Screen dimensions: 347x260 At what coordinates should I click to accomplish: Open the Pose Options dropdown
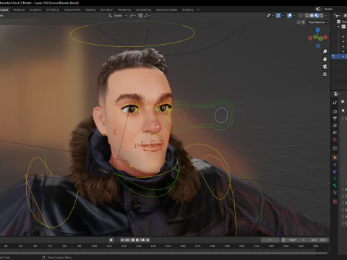pyautogui.click(x=318, y=22)
